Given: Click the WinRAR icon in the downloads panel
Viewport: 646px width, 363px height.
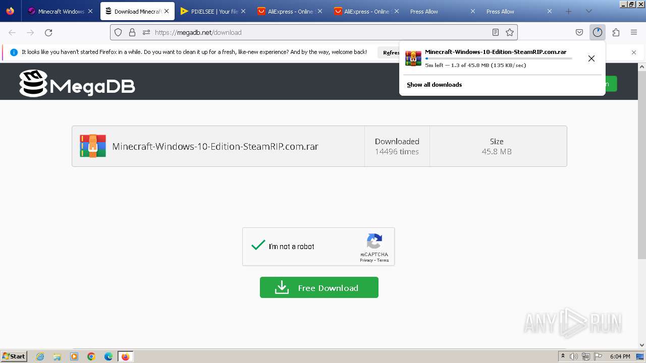Looking at the screenshot, I should [x=413, y=58].
